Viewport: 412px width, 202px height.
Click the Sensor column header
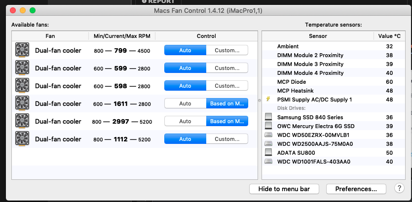318,36
